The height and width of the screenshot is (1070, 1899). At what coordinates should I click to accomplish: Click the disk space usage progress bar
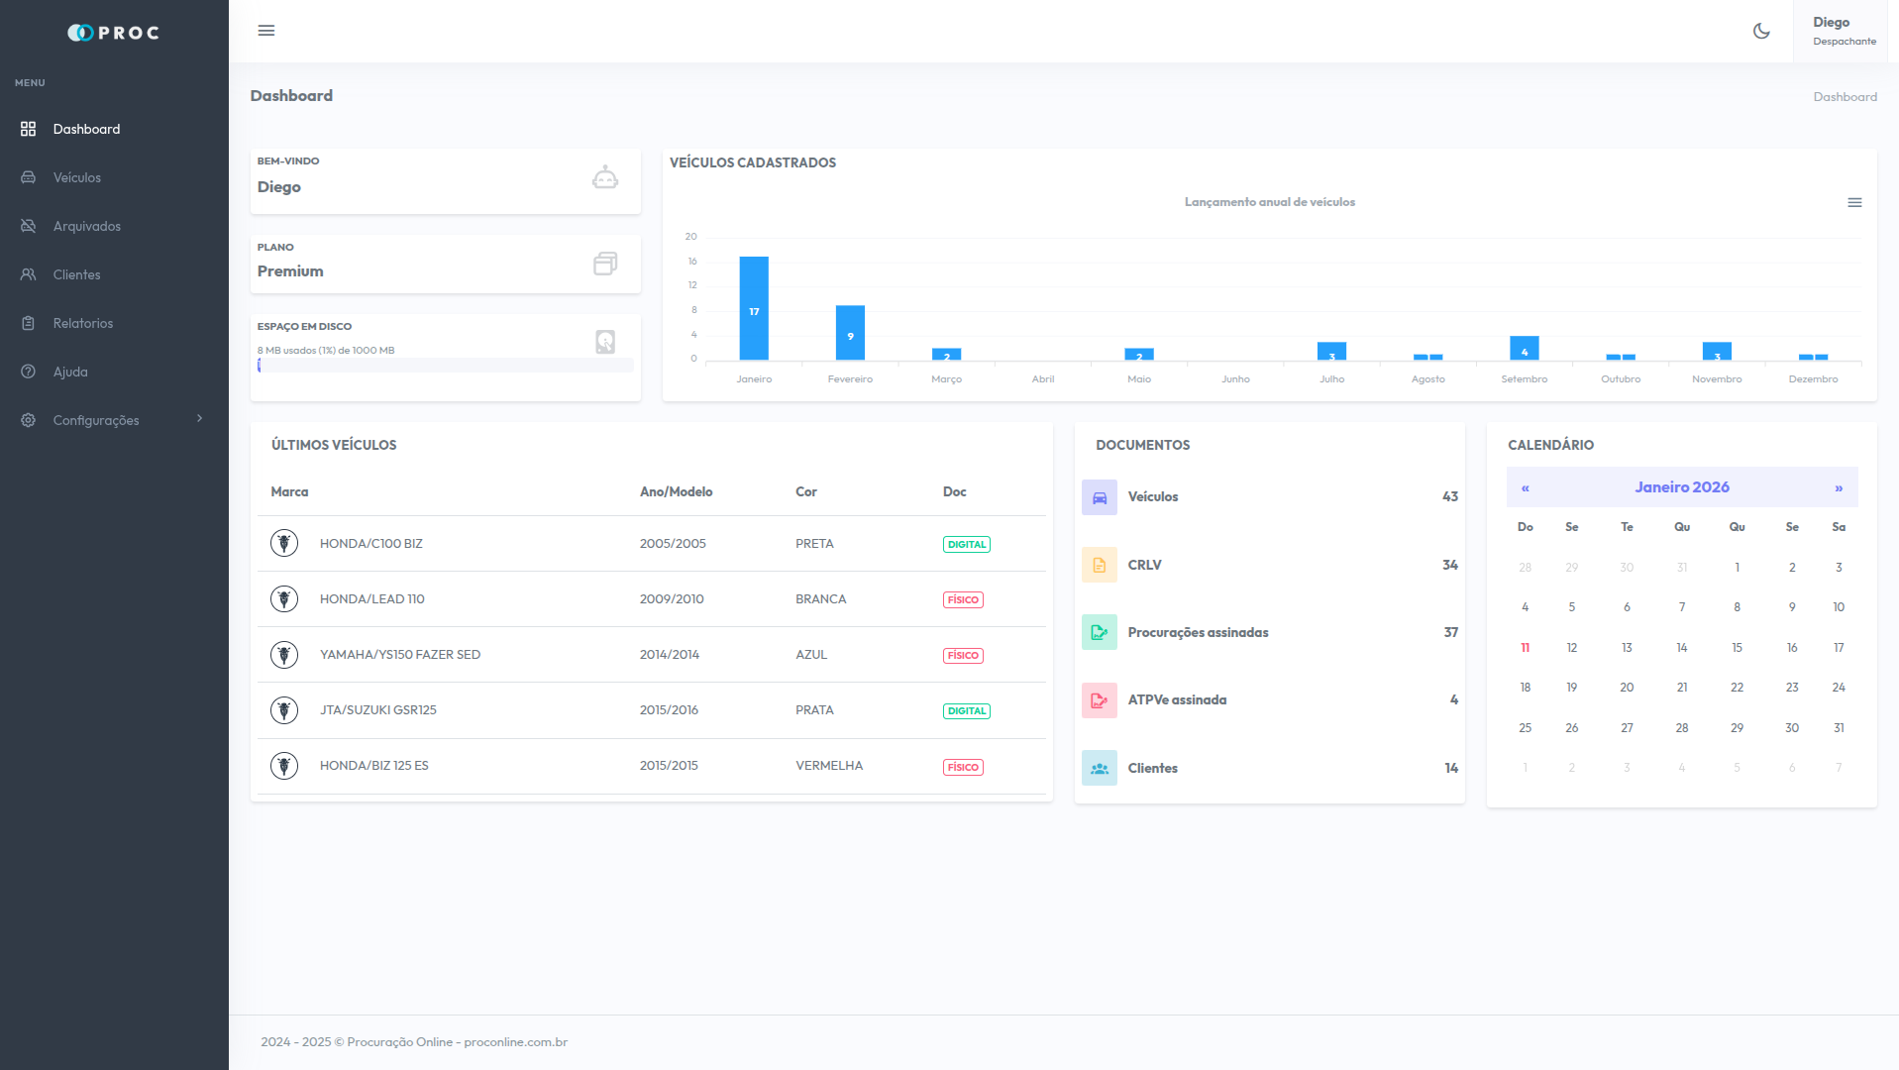445,366
